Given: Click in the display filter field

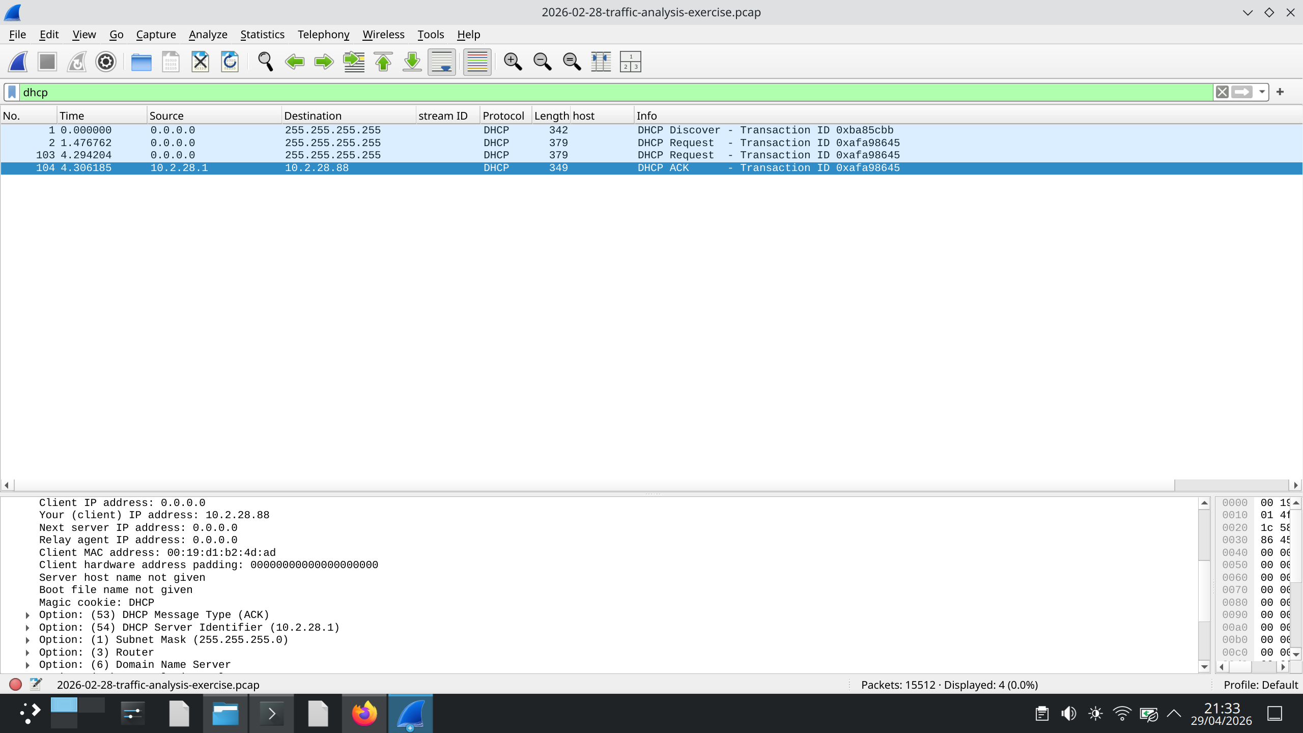Looking at the screenshot, I should 616,92.
